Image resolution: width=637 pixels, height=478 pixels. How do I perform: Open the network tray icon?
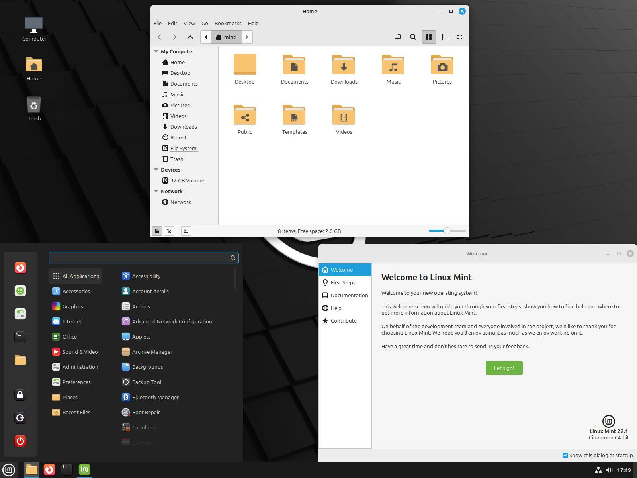tap(598, 470)
